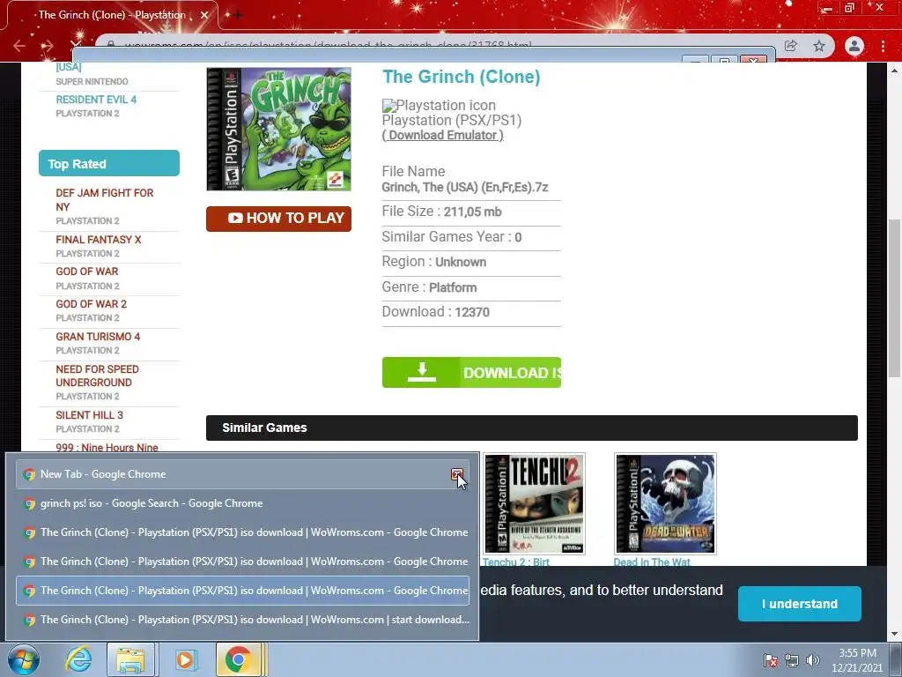Screen dimensions: 902x677
Task: Open GOD OF WAR 2 link
Action: coord(91,304)
